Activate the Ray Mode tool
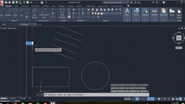This screenshot has width=185, height=104. pyautogui.click(x=34, y=14)
